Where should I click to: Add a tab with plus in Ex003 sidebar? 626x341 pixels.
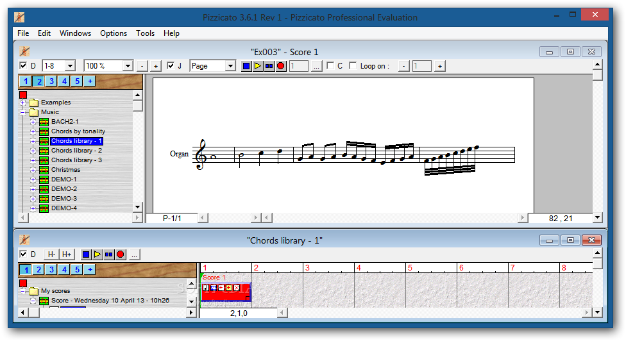pos(90,81)
